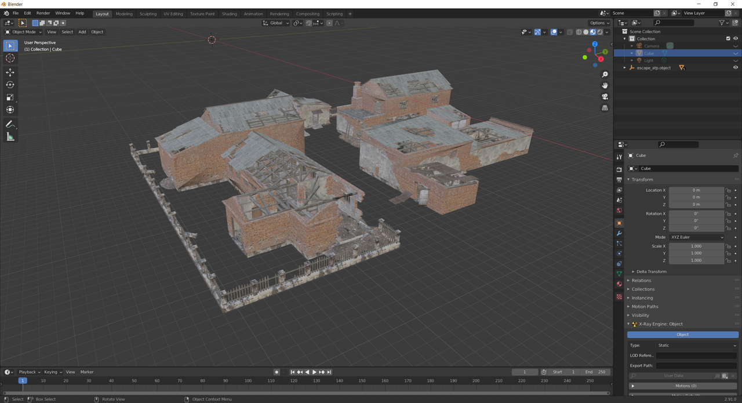Viewport: 742px width, 403px height.
Task: Open the Object Constraints properties tab
Action: [x=619, y=264]
